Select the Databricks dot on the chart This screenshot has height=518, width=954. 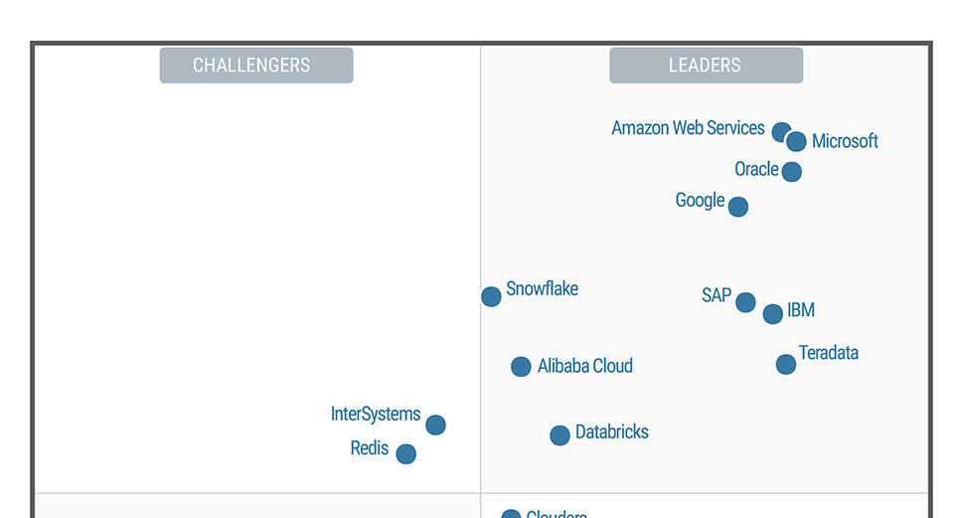pyautogui.click(x=559, y=434)
